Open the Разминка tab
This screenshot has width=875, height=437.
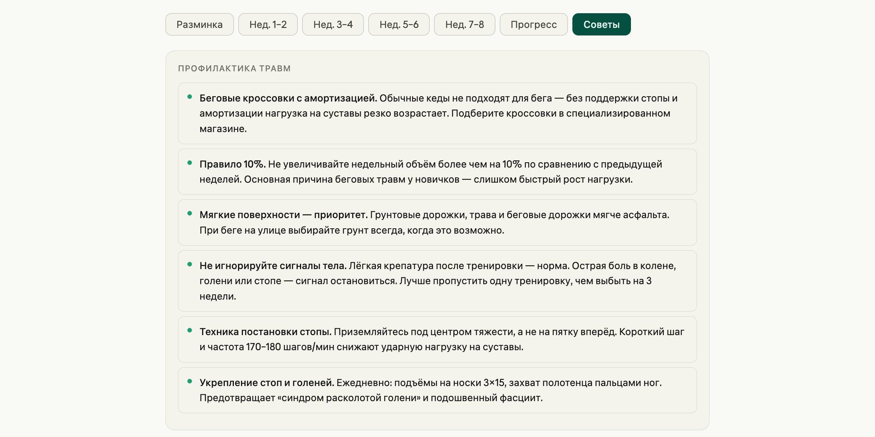click(199, 25)
